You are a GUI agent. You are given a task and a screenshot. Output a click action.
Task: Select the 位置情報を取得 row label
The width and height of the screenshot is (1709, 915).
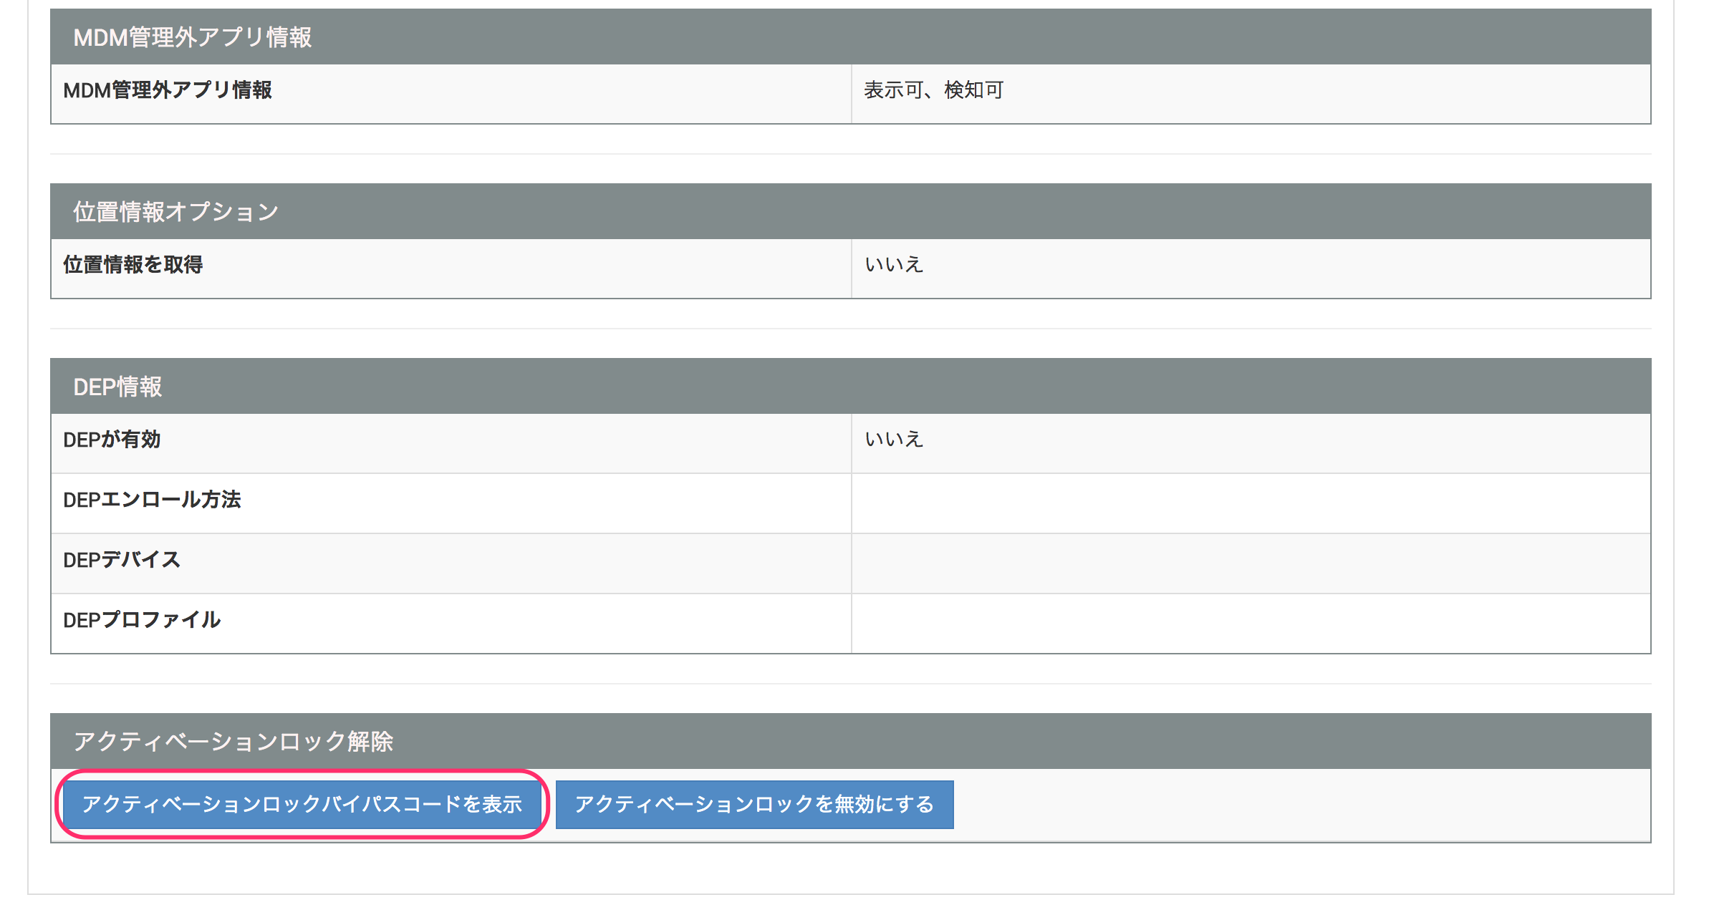point(133,265)
